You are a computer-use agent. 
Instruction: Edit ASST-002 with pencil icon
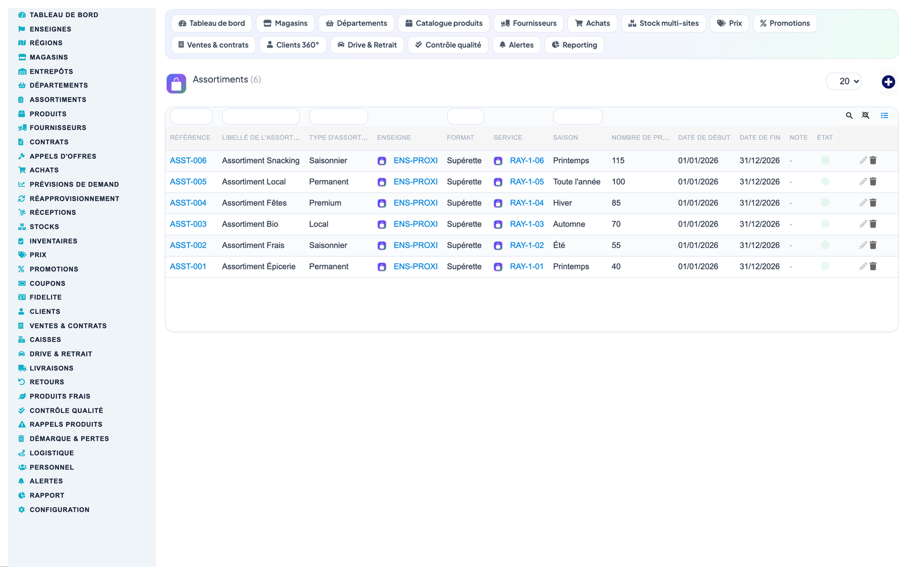(863, 245)
